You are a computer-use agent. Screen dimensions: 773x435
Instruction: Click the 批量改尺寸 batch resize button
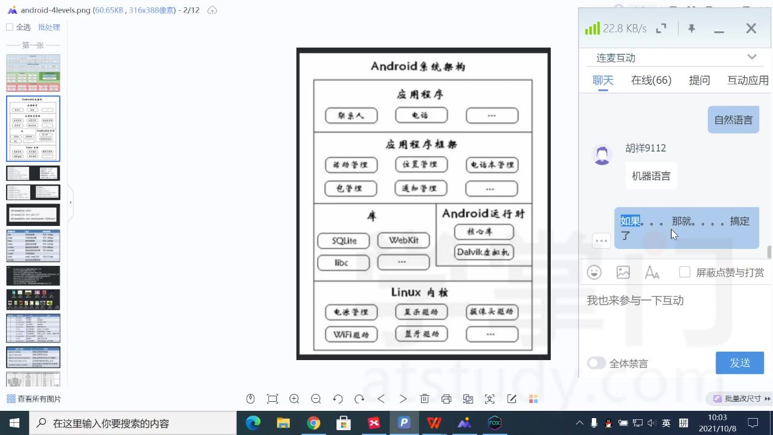(x=738, y=399)
